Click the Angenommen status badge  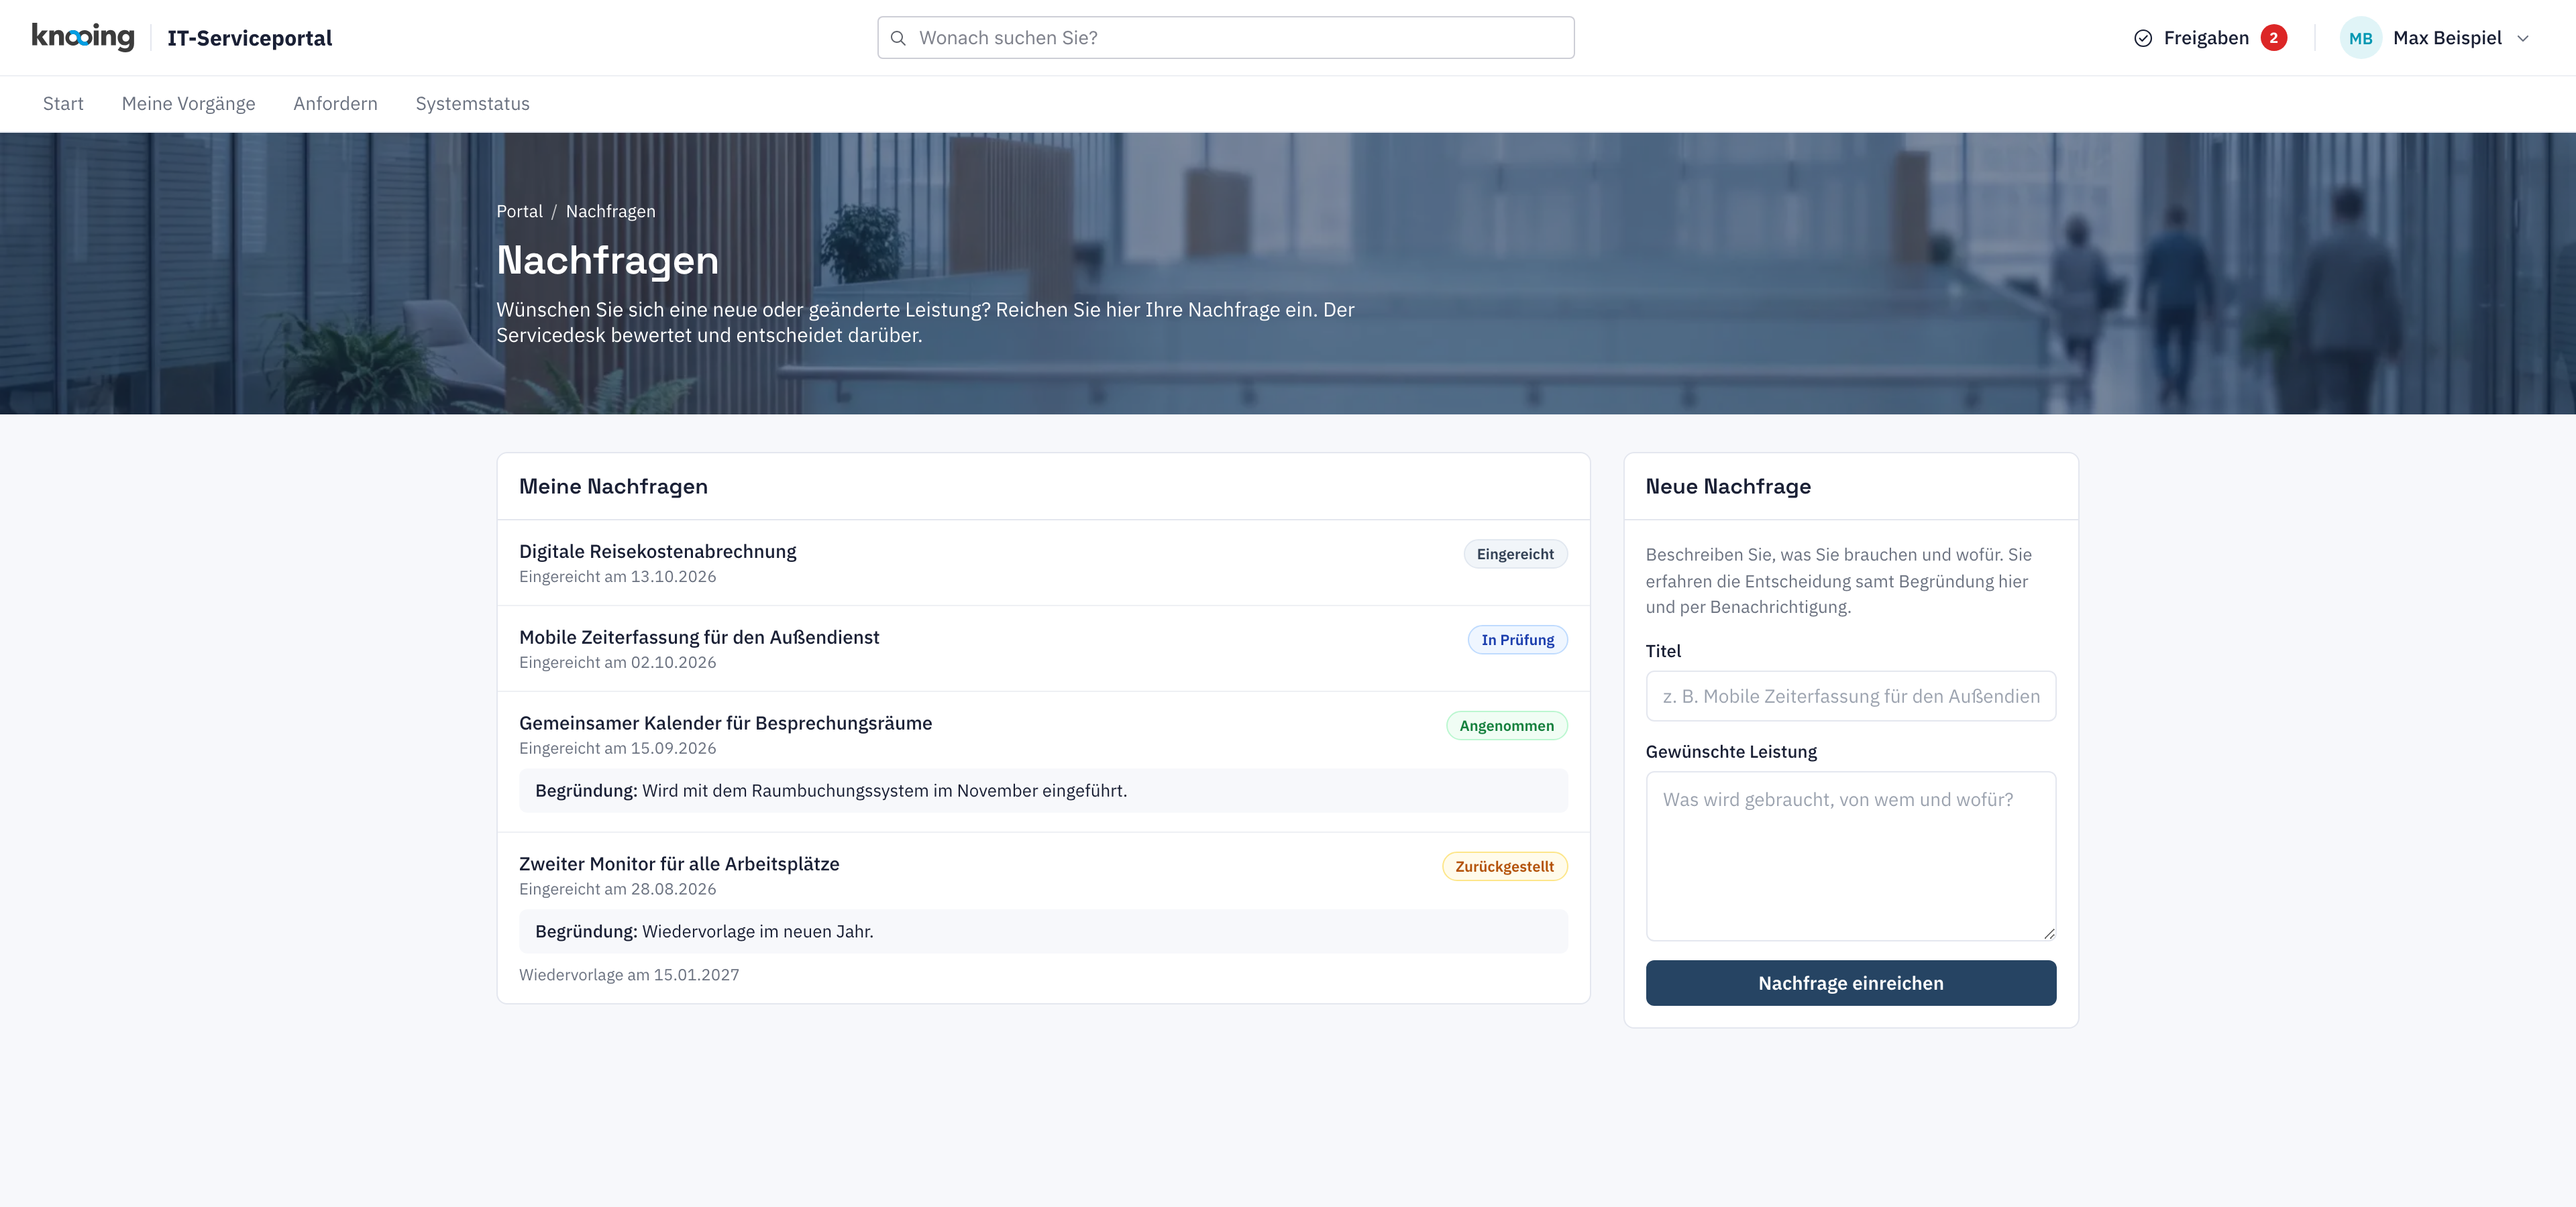(1506, 726)
